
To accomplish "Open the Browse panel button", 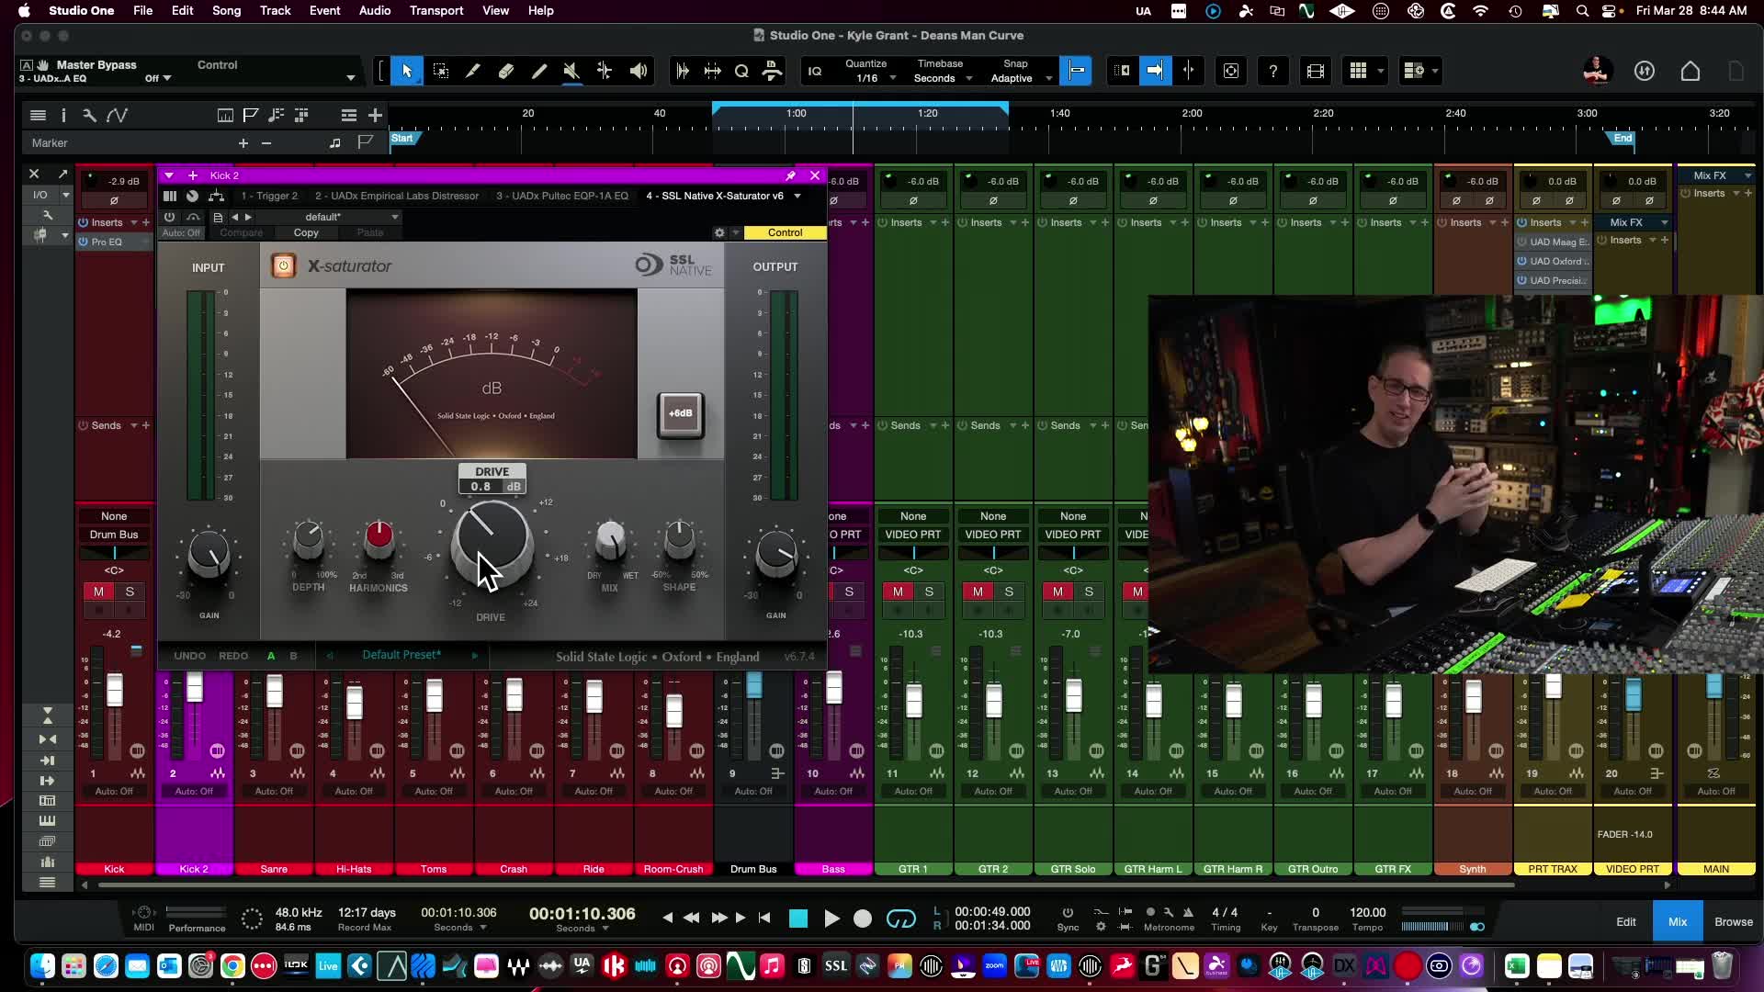I will [x=1734, y=922].
